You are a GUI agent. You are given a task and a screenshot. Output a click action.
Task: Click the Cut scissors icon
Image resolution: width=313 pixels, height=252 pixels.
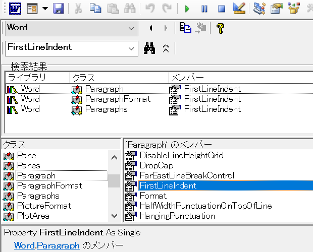click(78, 9)
